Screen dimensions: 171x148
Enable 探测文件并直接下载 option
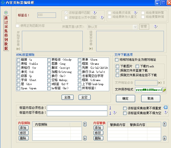coord(117,71)
